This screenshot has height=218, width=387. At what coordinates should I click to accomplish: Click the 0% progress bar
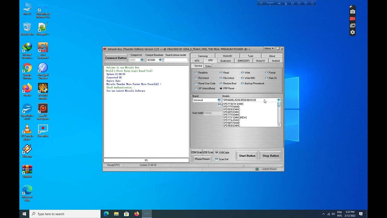coord(146,160)
